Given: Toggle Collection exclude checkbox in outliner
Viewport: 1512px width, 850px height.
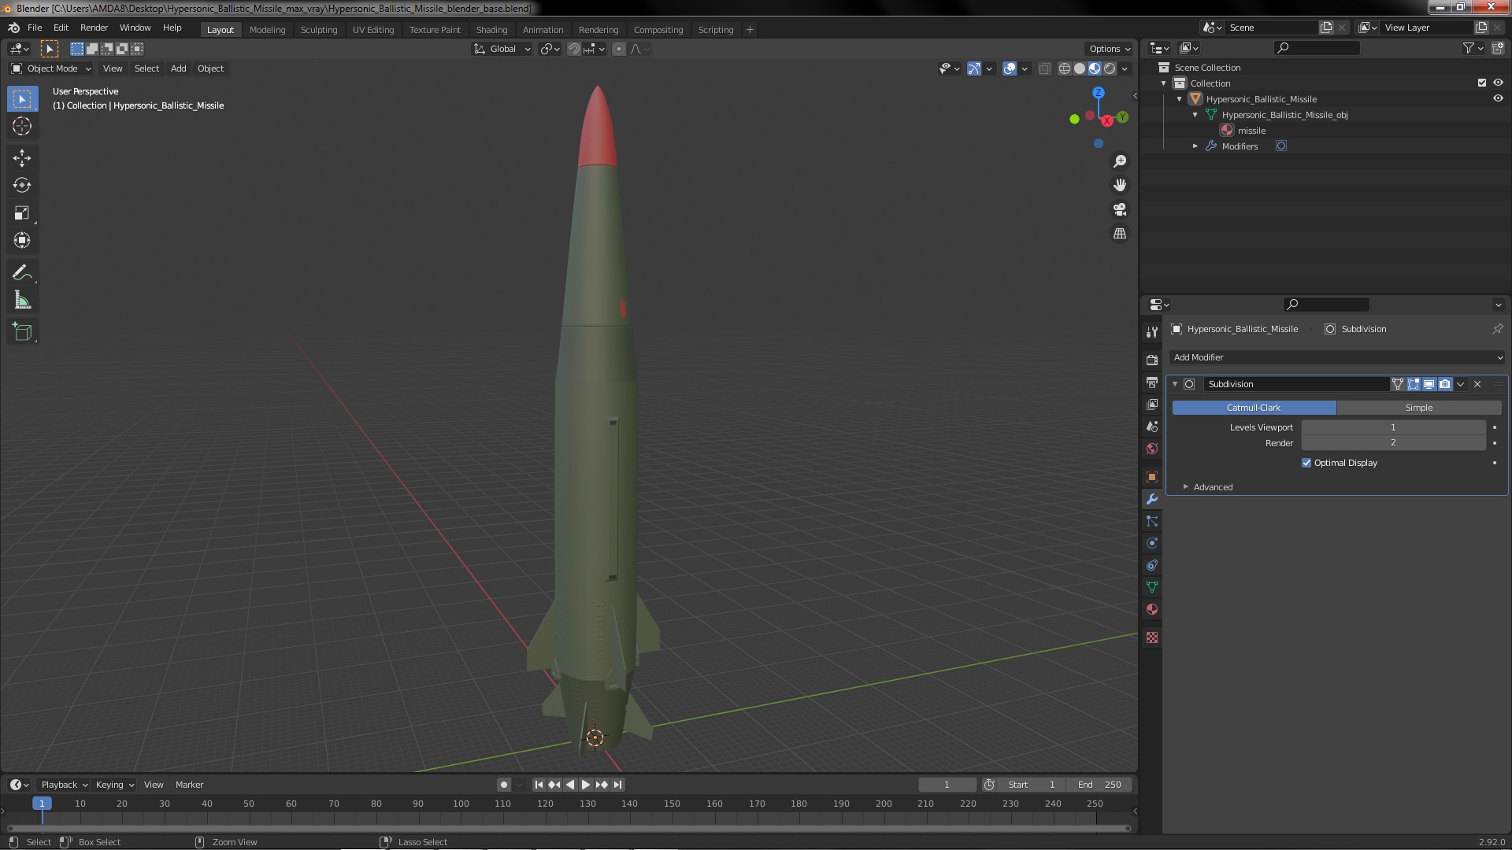Looking at the screenshot, I should (1481, 83).
